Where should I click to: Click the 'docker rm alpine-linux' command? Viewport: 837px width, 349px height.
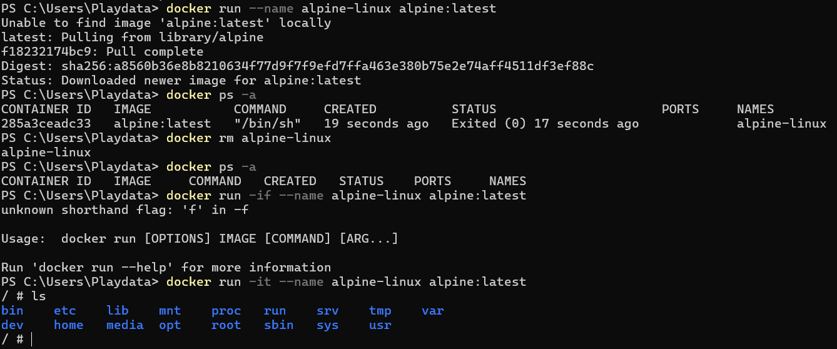click(249, 138)
